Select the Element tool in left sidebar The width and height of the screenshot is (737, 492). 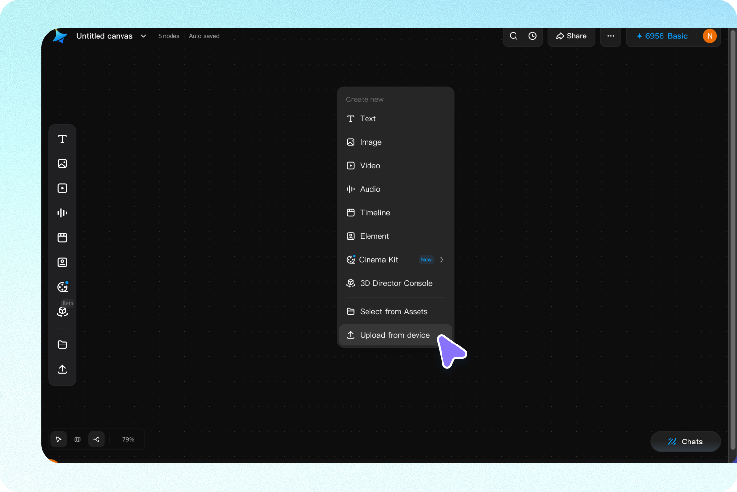(x=62, y=262)
